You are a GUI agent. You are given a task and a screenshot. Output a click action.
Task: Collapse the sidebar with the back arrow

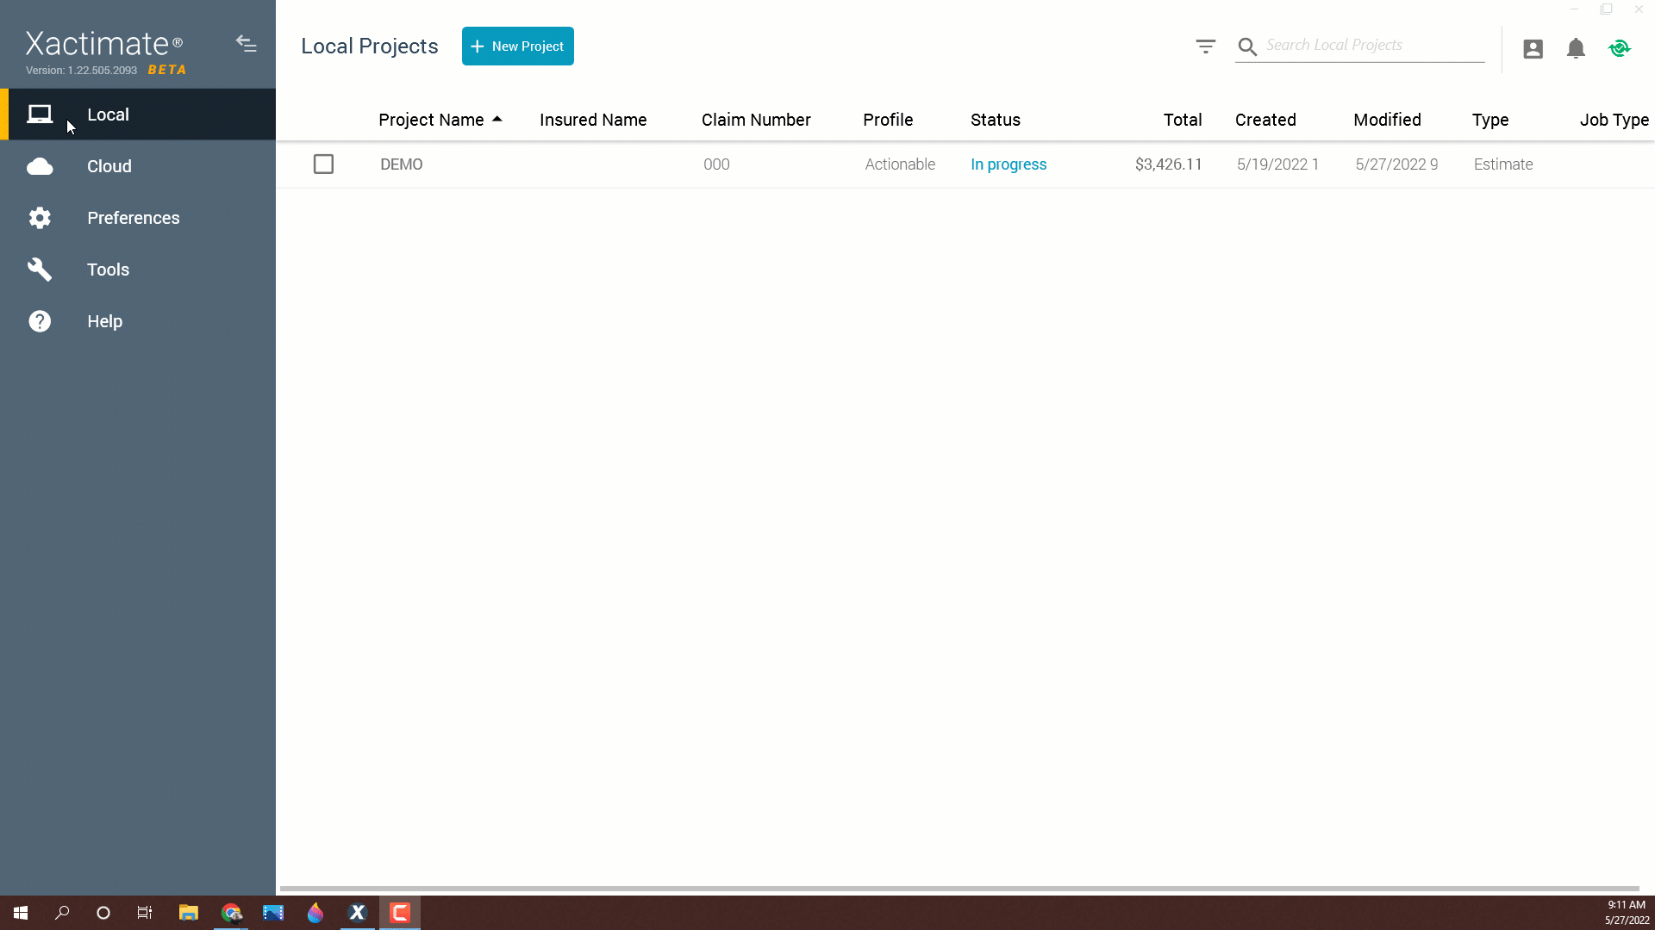tap(247, 44)
